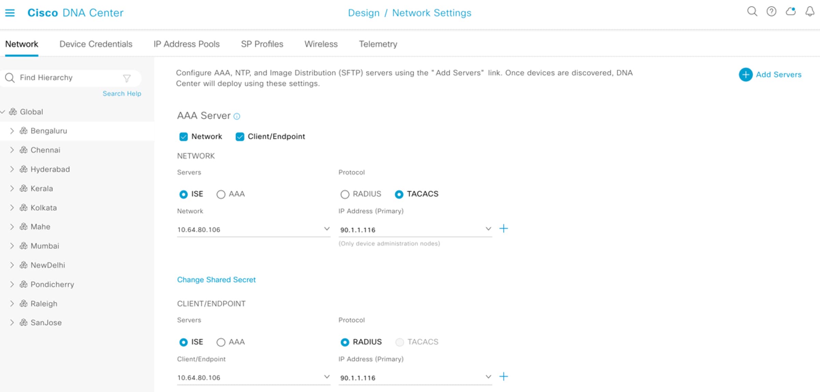Click the AAA Server info icon
This screenshot has width=820, height=392.
coord(237,117)
